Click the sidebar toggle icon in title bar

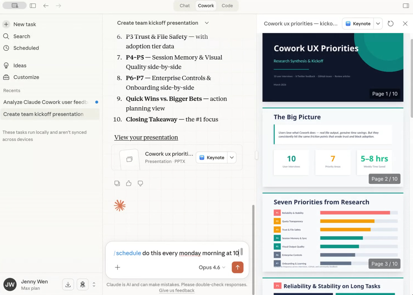[33, 5]
